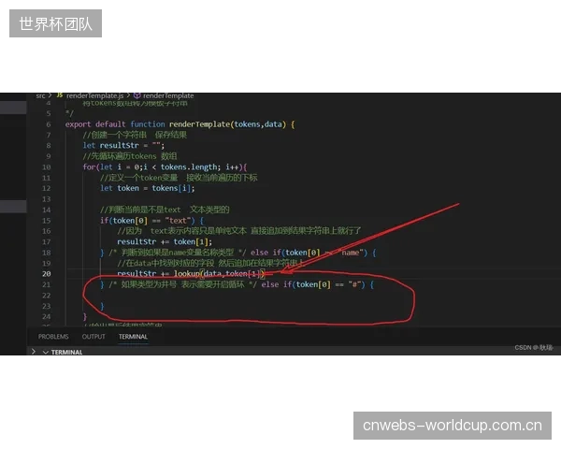
Task: Click the JS file icon in breadcrumb
Action: (x=60, y=95)
